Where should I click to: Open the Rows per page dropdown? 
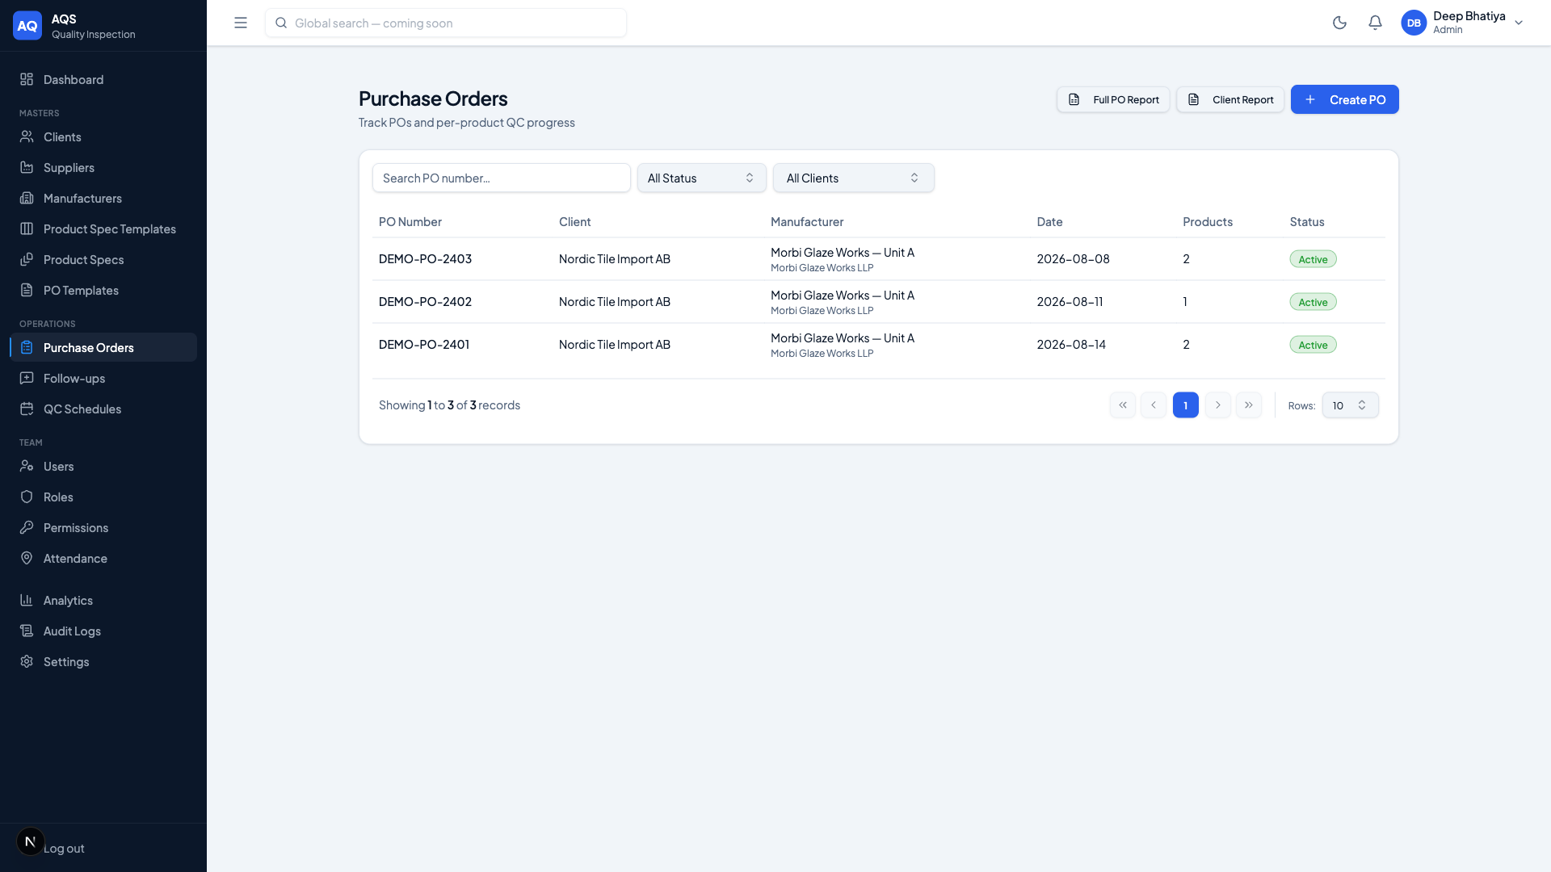pos(1350,405)
